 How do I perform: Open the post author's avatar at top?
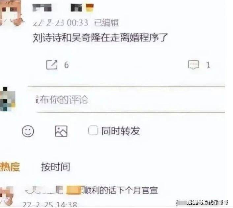coord(11,13)
